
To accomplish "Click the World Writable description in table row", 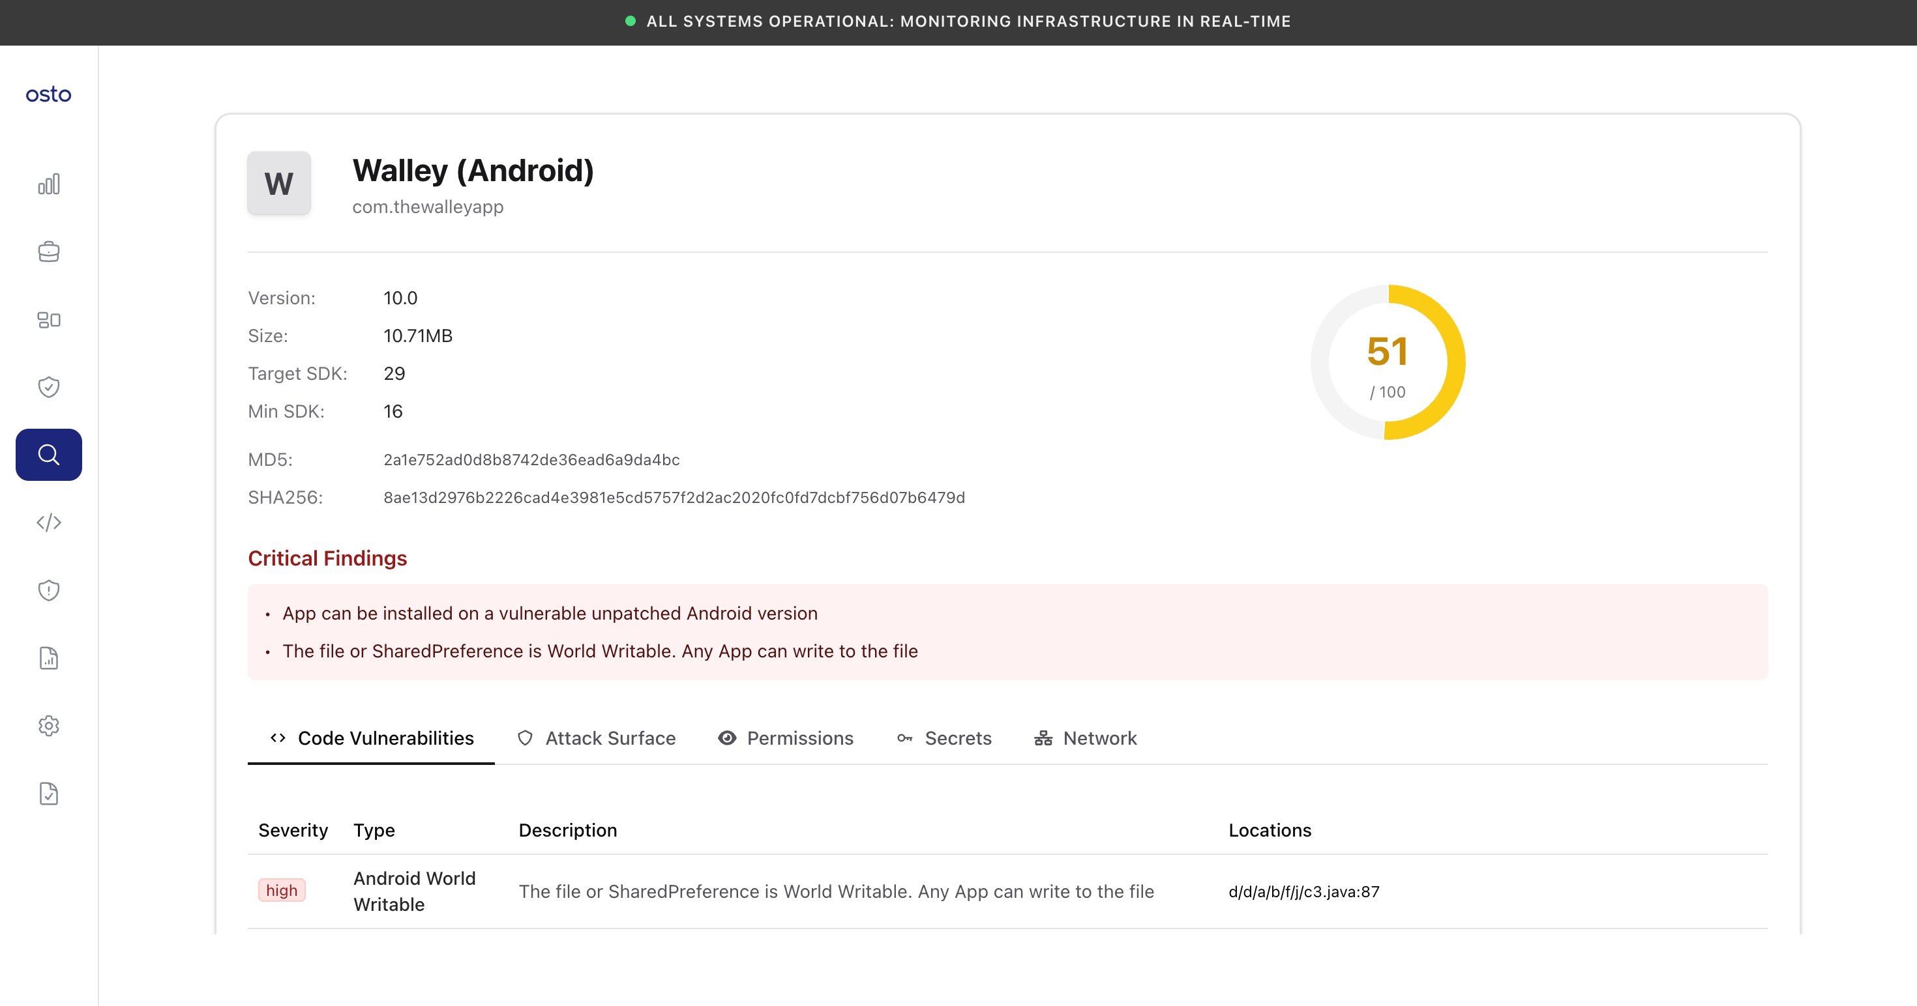I will point(837,891).
